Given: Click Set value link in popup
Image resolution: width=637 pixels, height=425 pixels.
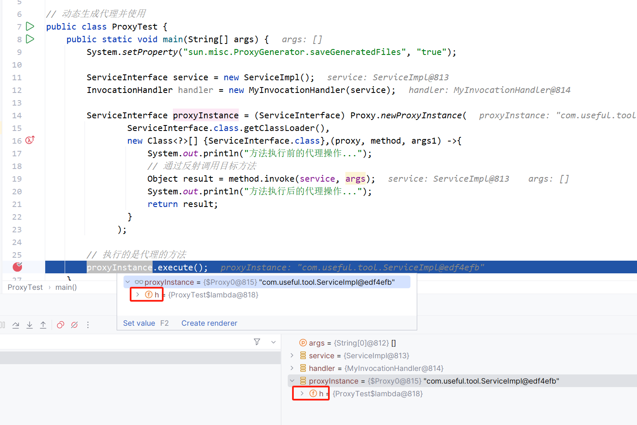Looking at the screenshot, I should (139, 323).
